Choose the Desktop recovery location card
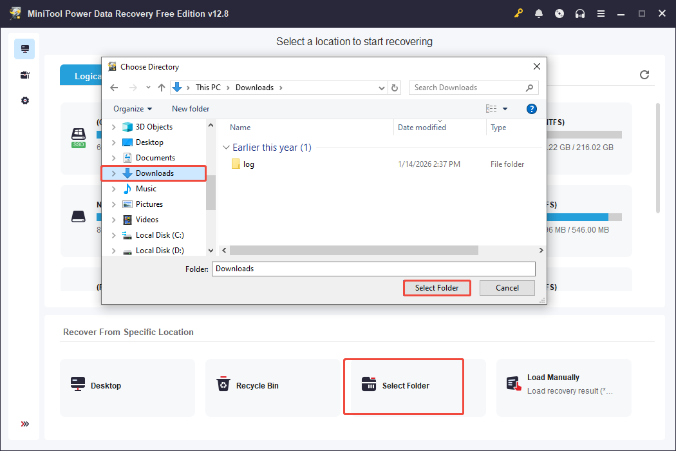The image size is (676, 451). pyautogui.click(x=127, y=387)
